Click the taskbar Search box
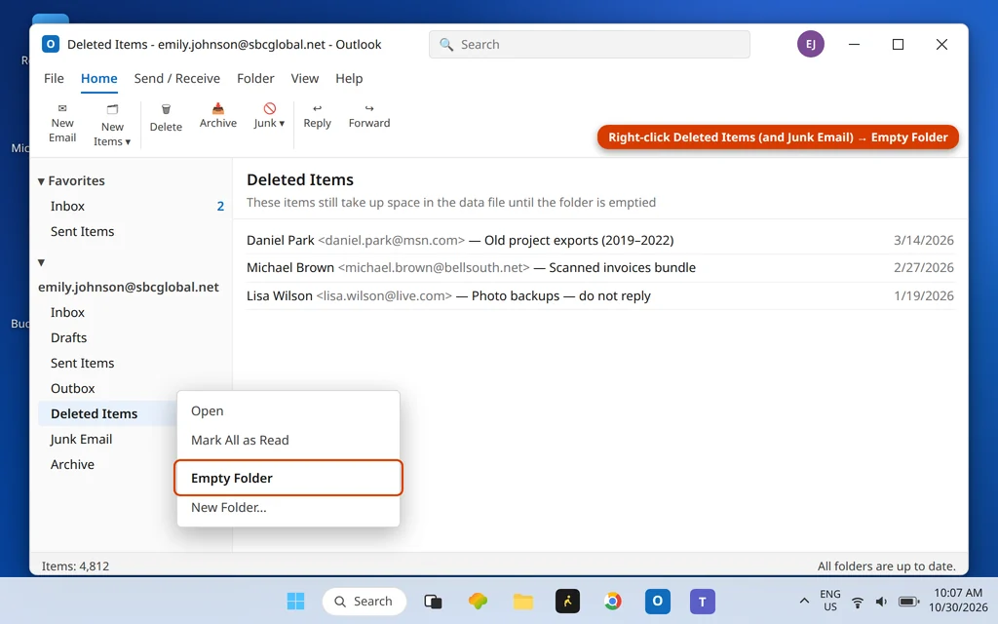The image size is (998, 624). click(x=365, y=601)
